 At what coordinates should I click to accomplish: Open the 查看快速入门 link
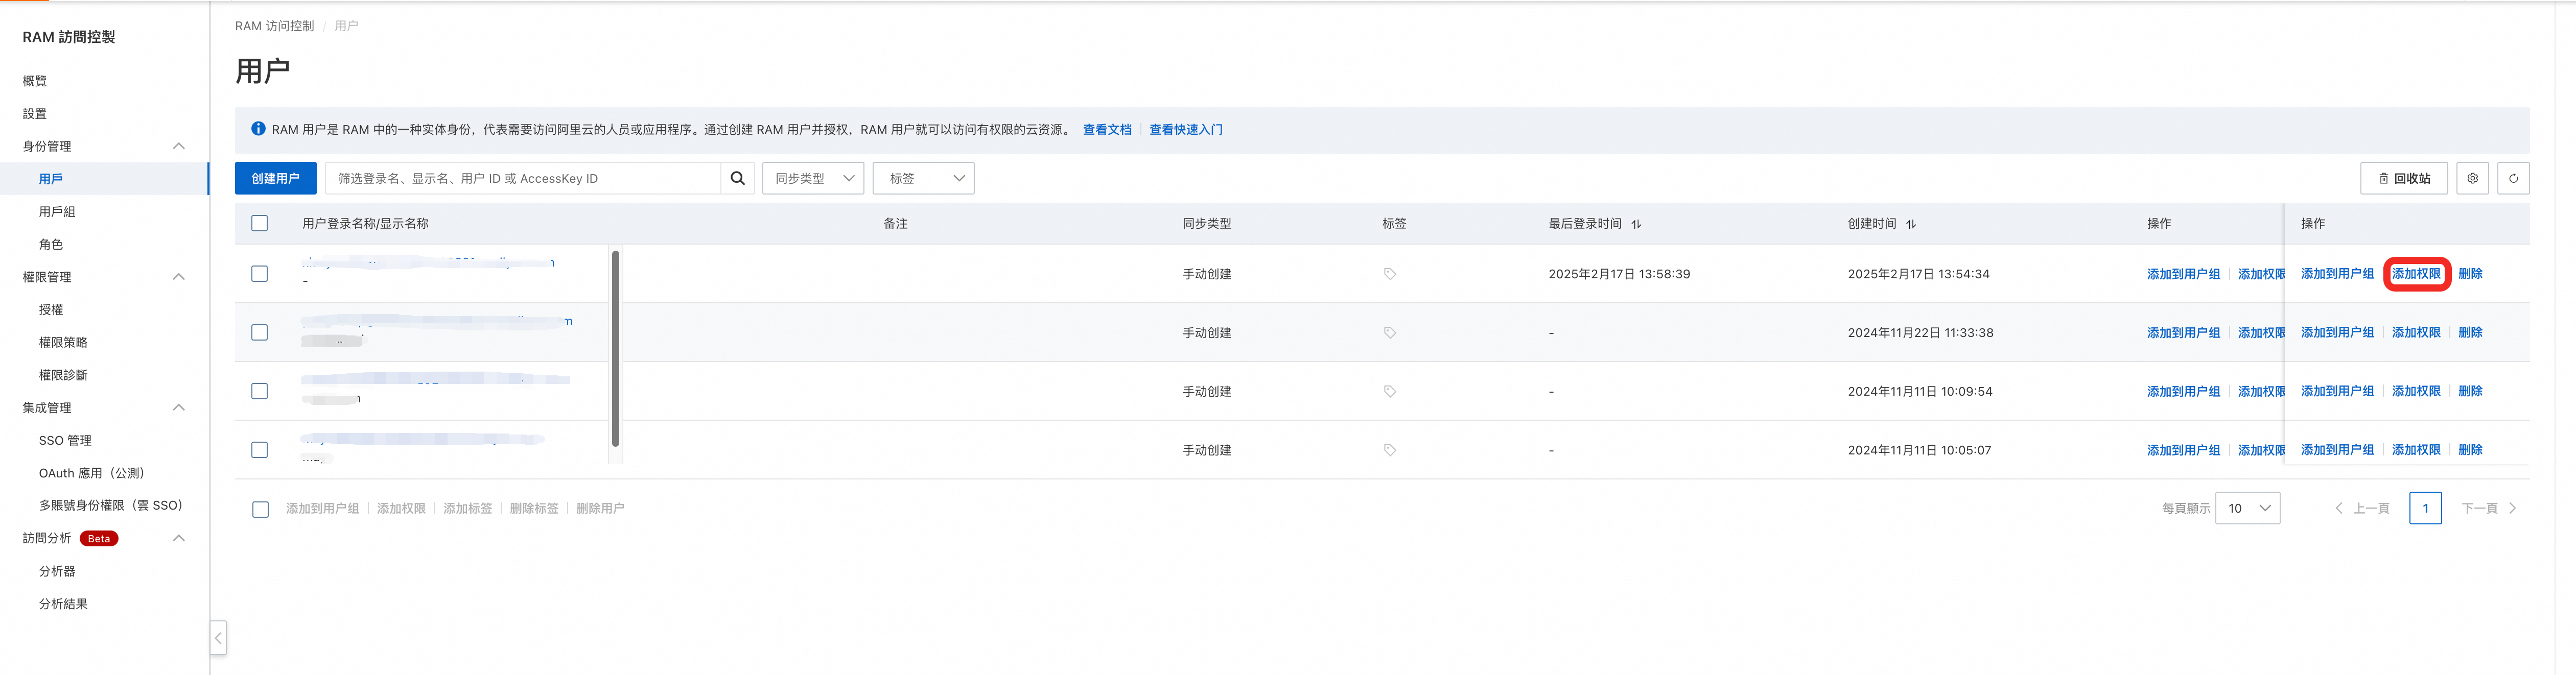coord(1185,129)
